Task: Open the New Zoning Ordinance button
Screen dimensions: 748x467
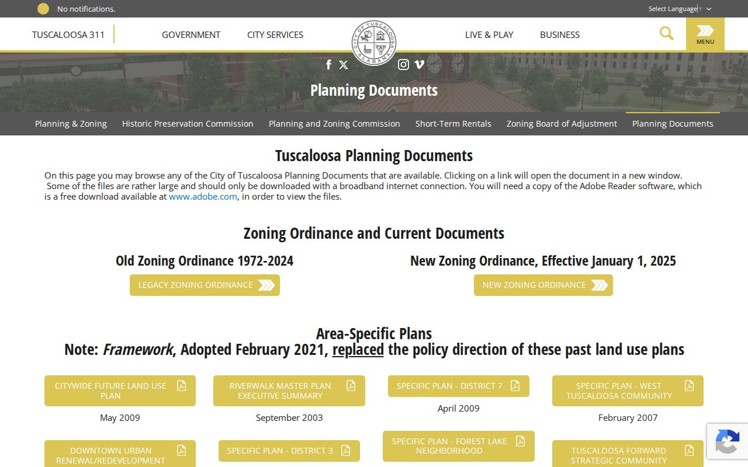Action: (543, 285)
